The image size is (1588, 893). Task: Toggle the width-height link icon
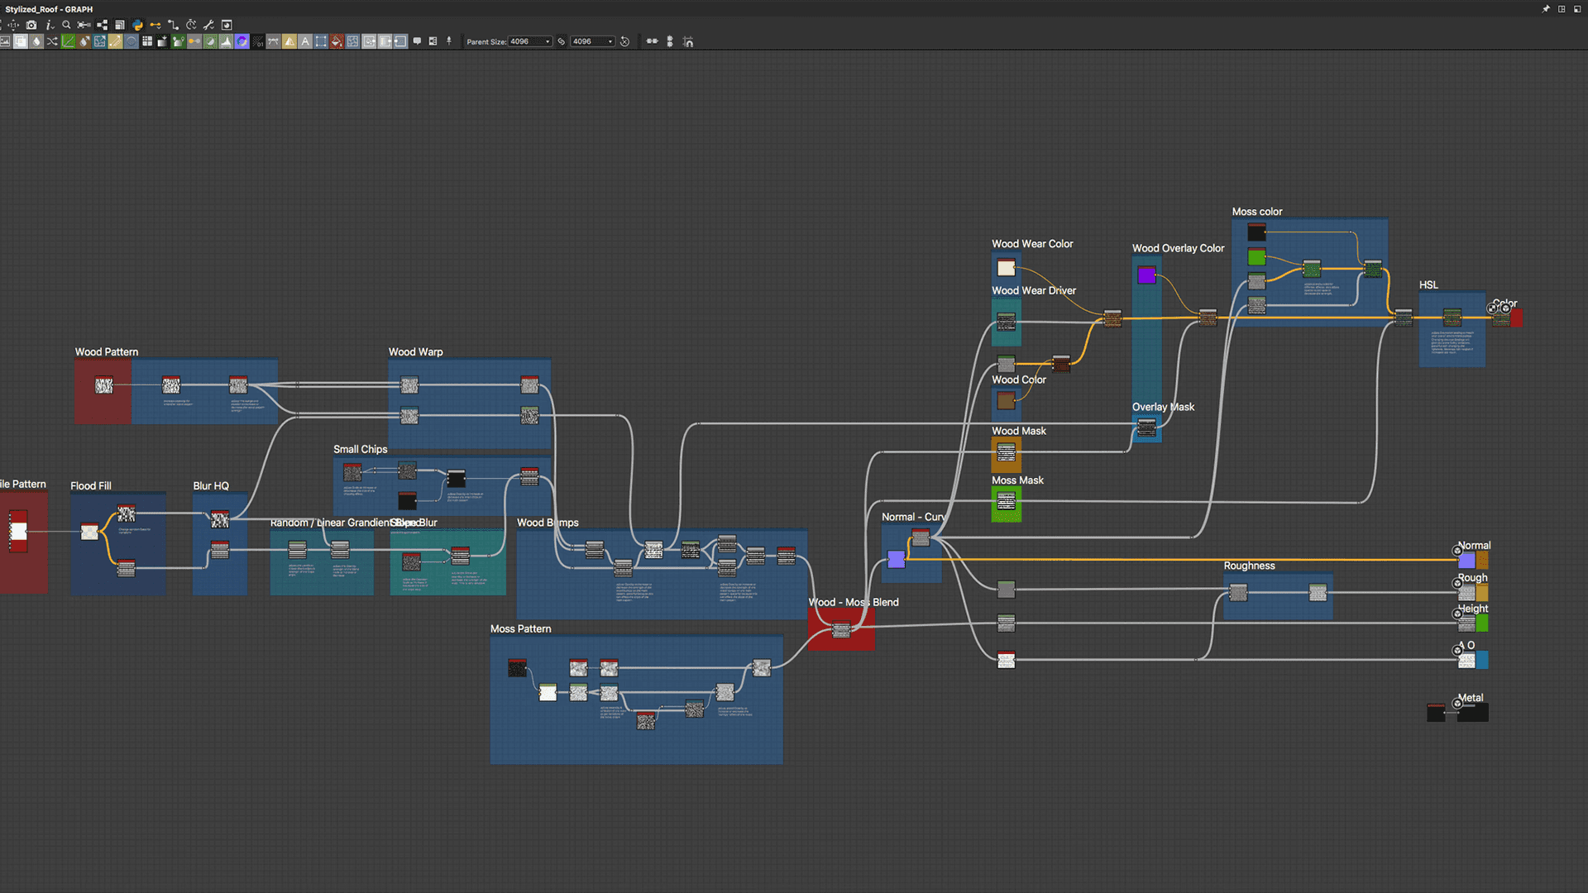(x=561, y=41)
